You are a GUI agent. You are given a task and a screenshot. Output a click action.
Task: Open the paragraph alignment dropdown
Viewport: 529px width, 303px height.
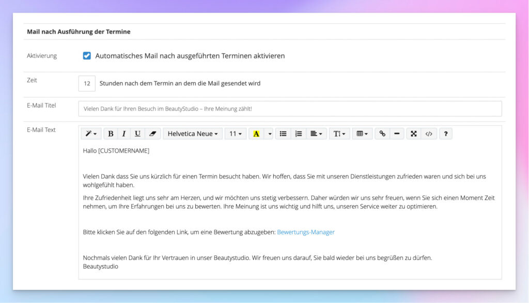(315, 133)
